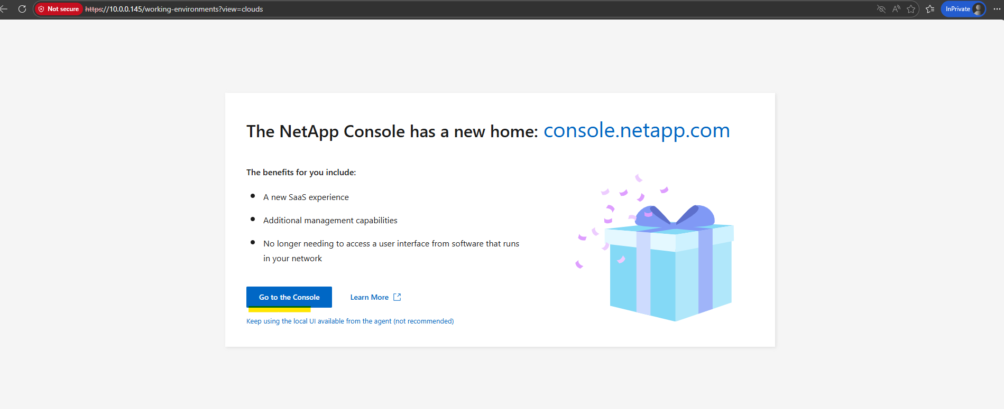This screenshot has width=1004, height=409.
Task: Click the bullet text 'A new SaaS experience'
Action: (306, 197)
